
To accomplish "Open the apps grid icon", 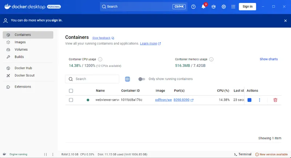I will click(233, 7).
